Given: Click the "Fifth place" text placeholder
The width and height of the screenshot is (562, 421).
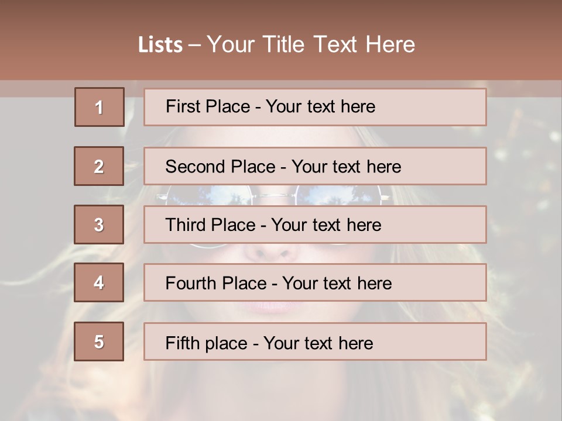Looking at the screenshot, I should [x=315, y=341].
